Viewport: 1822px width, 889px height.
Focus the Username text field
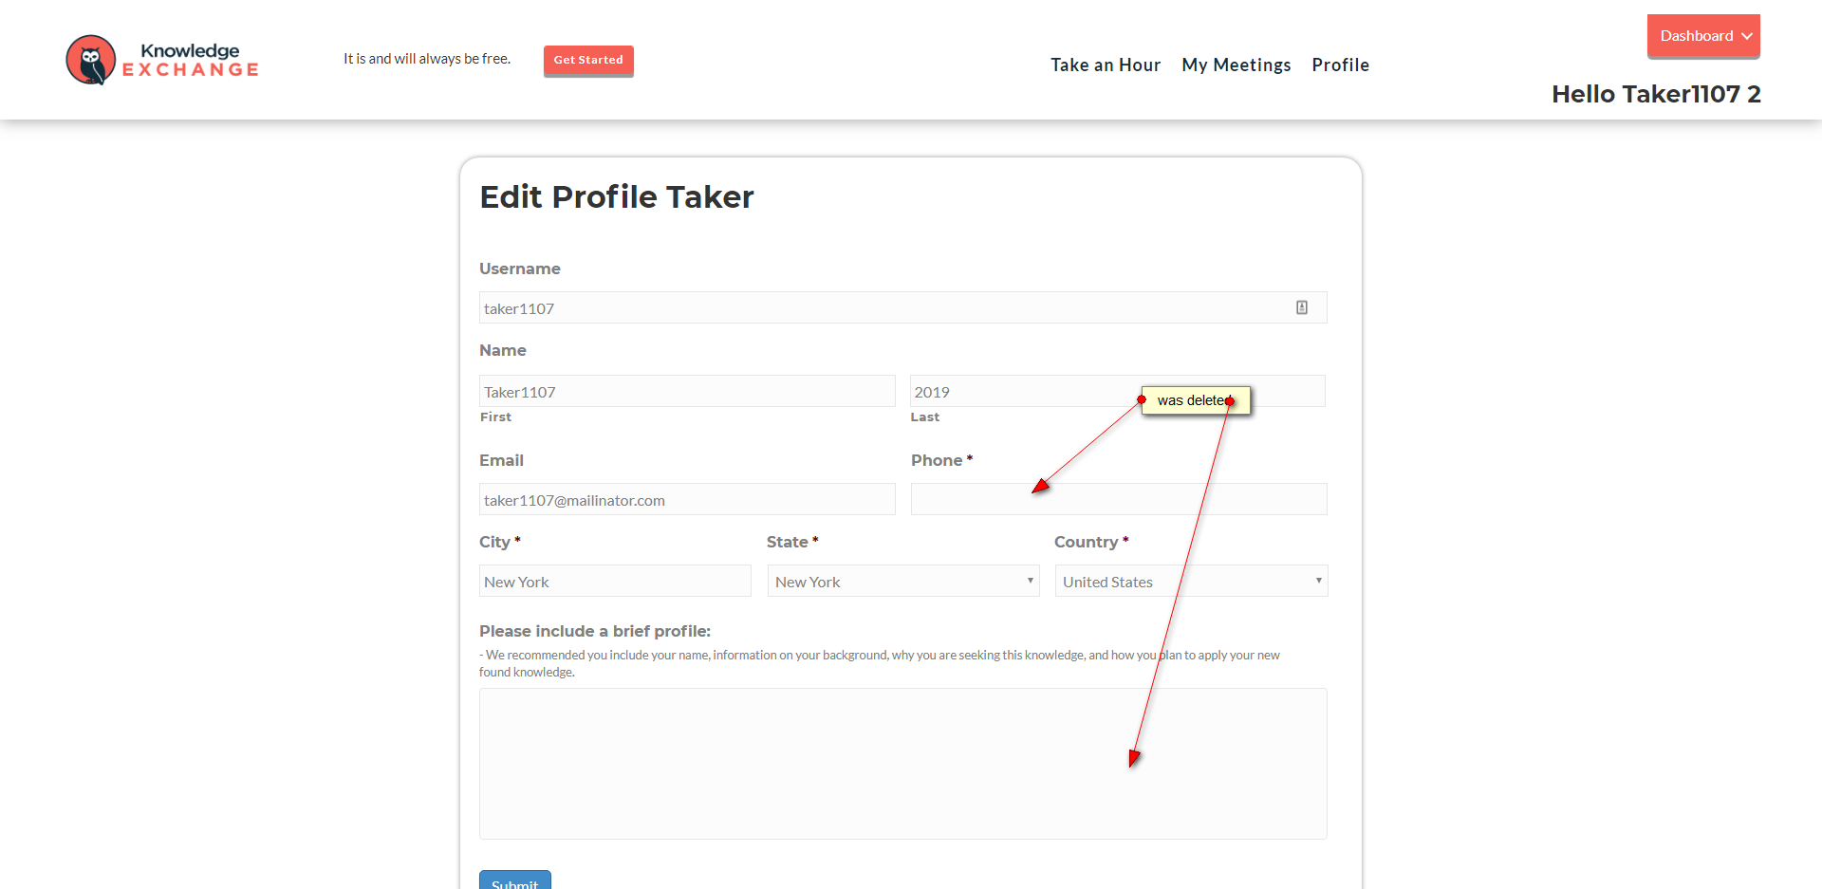[883, 307]
